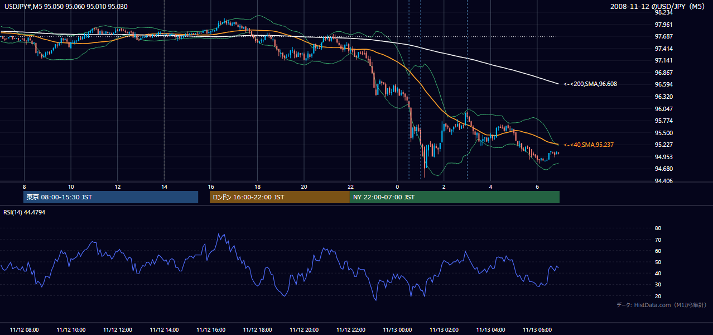Click bottom time label 11/13 00:00
The width and height of the screenshot is (713, 335).
point(397,330)
